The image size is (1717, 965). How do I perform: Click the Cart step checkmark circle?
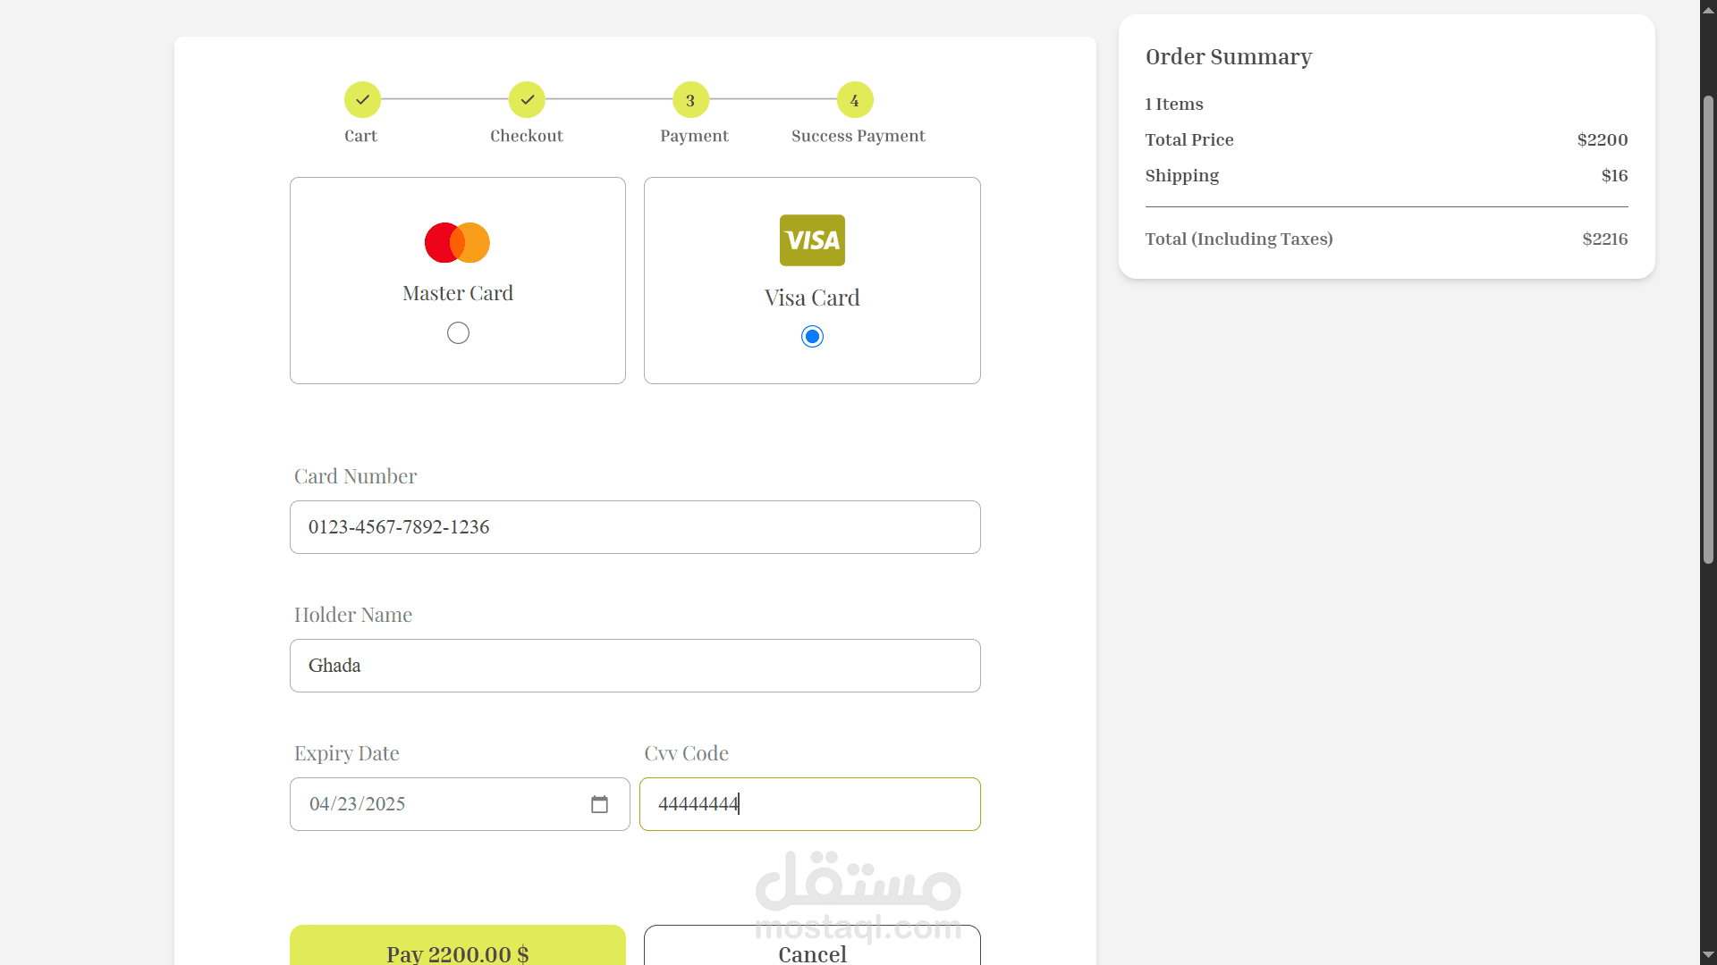[362, 100]
